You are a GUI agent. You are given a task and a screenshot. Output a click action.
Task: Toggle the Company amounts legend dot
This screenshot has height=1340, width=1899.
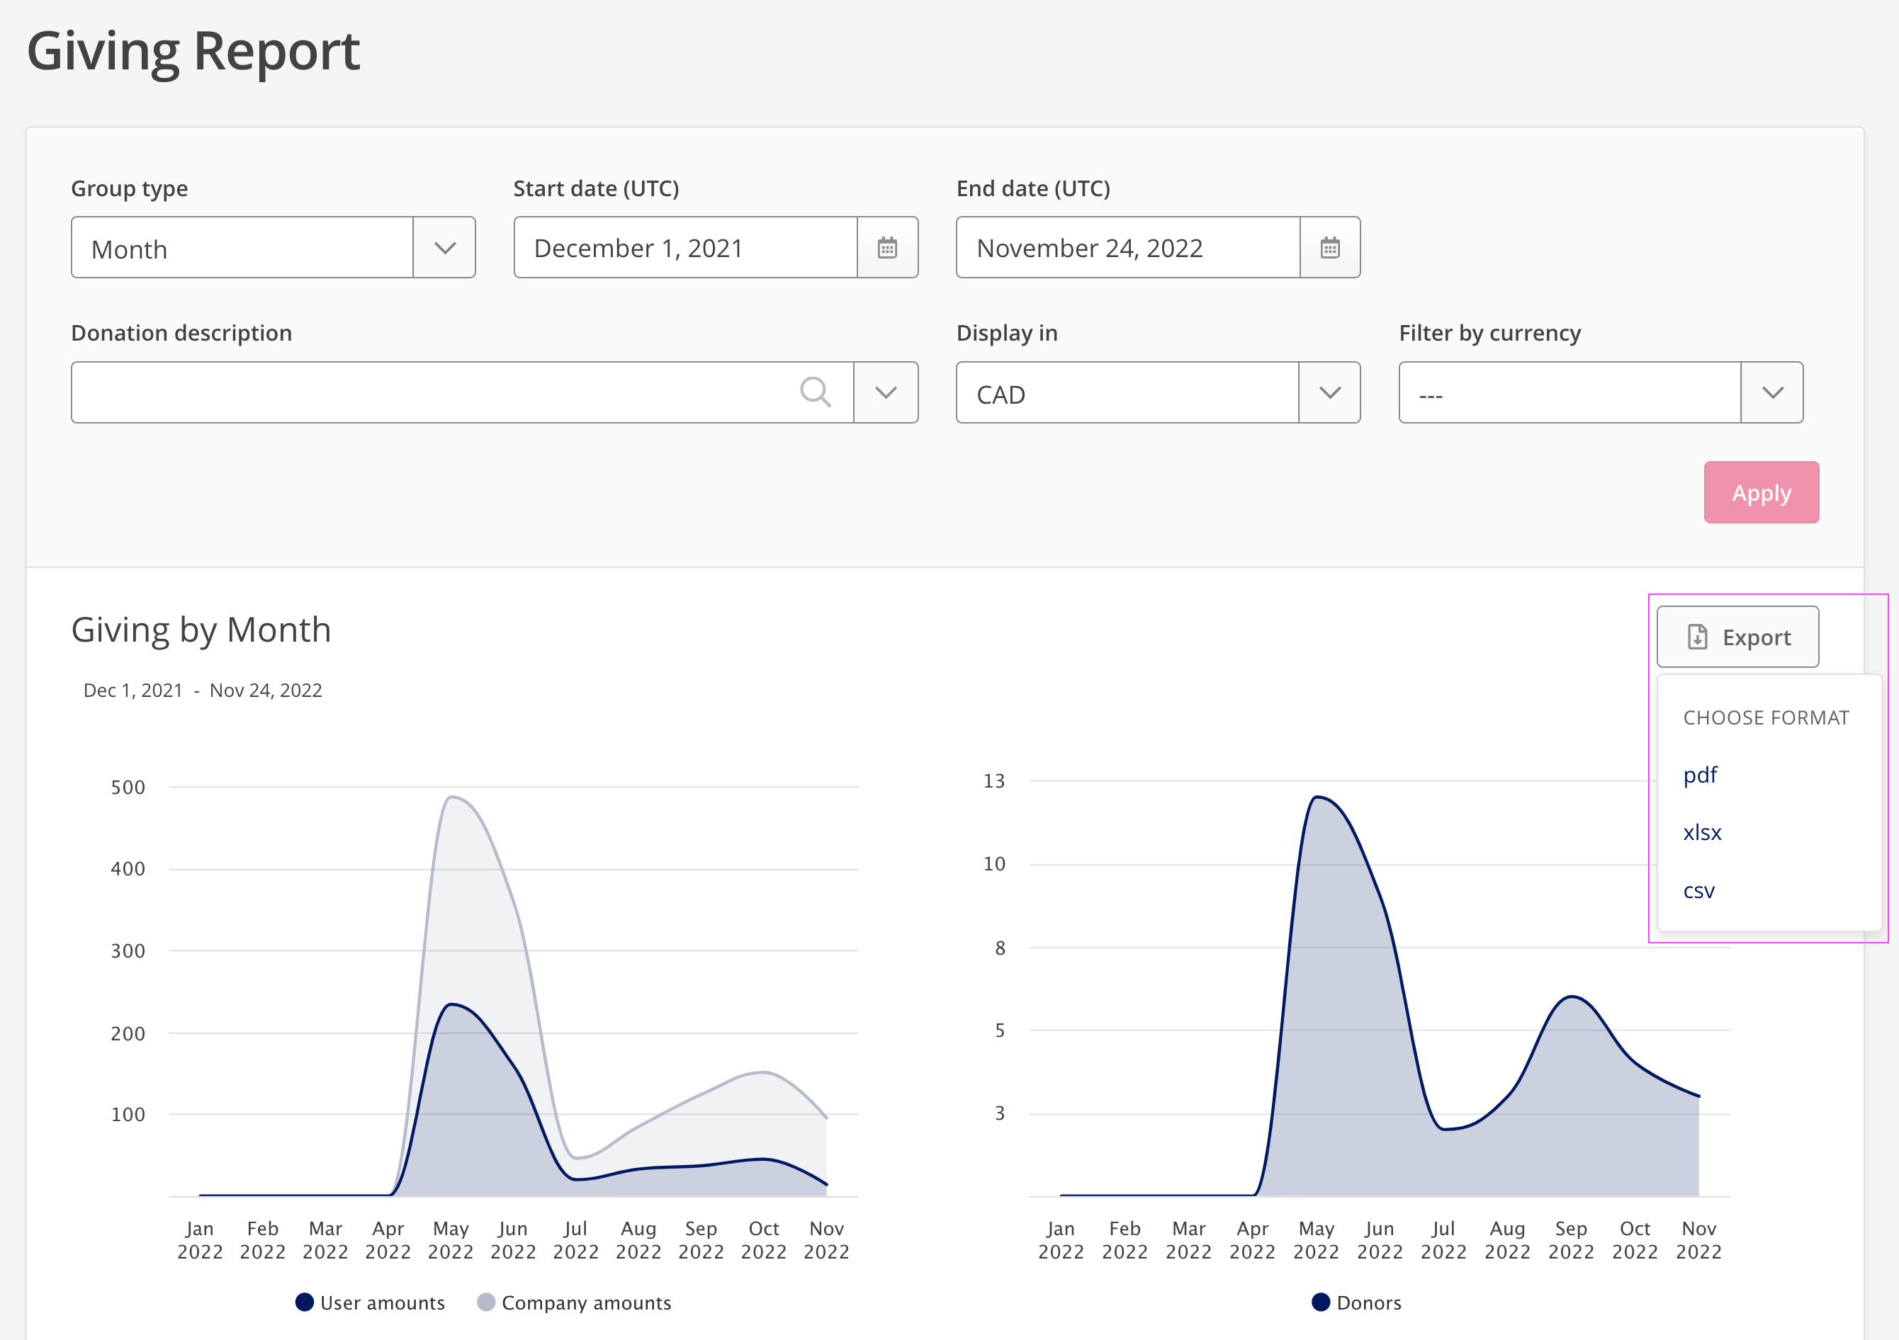tap(486, 1302)
